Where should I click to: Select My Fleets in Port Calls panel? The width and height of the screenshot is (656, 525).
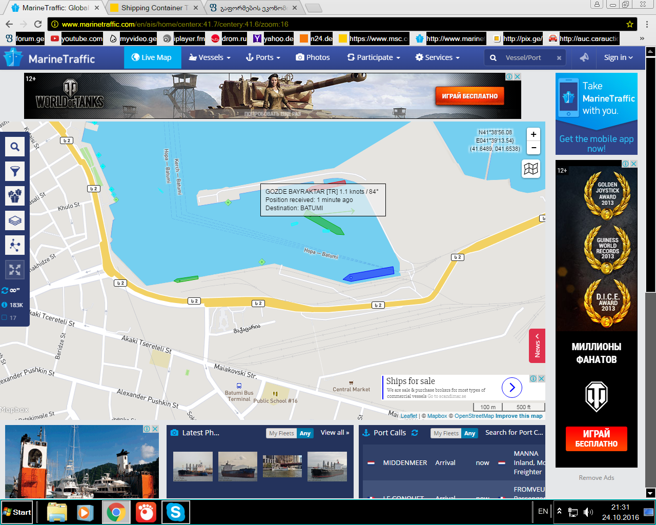(x=446, y=433)
